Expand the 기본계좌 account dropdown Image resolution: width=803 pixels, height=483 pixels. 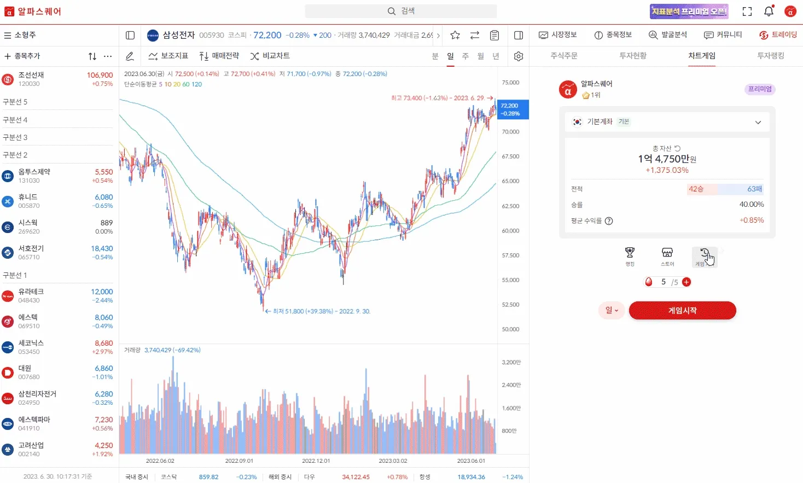tap(667, 122)
